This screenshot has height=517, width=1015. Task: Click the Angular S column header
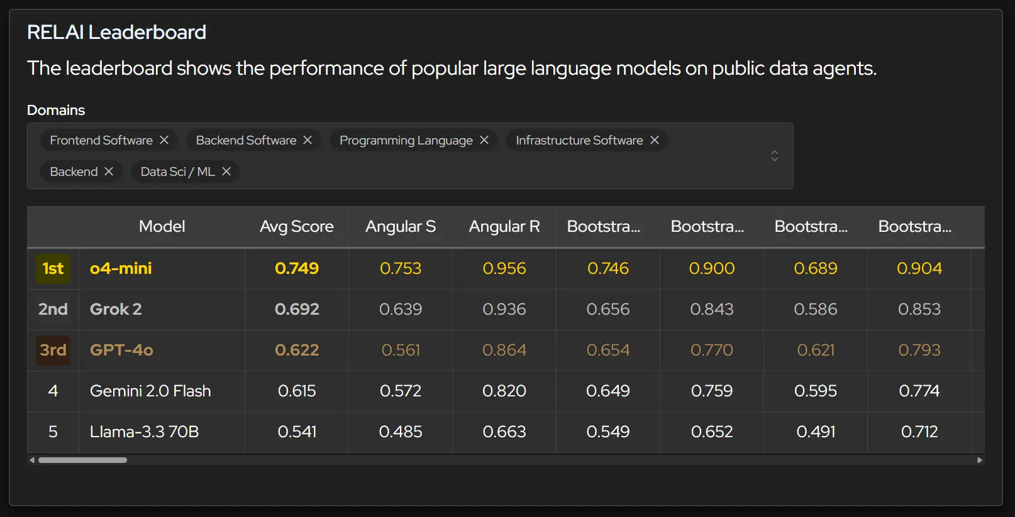tap(401, 226)
